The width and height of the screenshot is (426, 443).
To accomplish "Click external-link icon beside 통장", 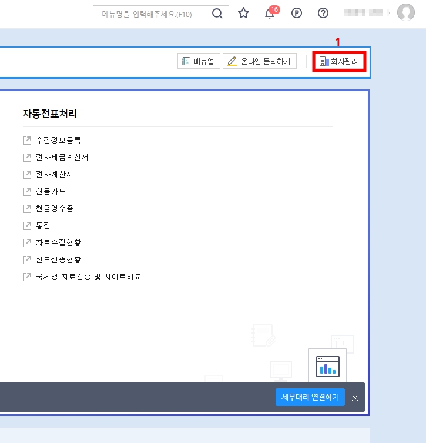I will pyautogui.click(x=27, y=226).
